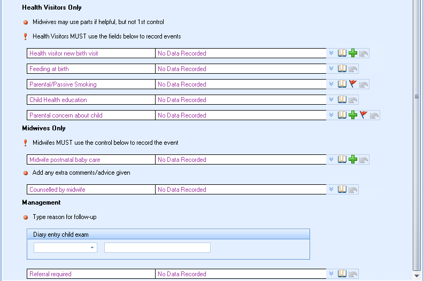The image size is (424, 281).
Task: Open book icon for Child Health education
Action: [x=342, y=99]
